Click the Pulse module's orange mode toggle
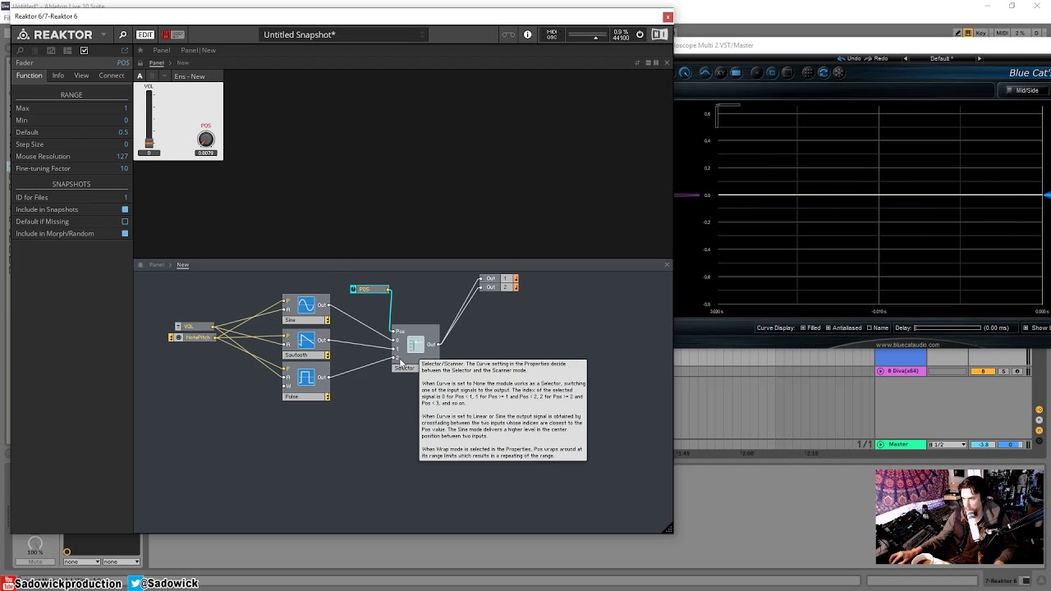Screen dimensions: 1051x591 tap(327, 397)
